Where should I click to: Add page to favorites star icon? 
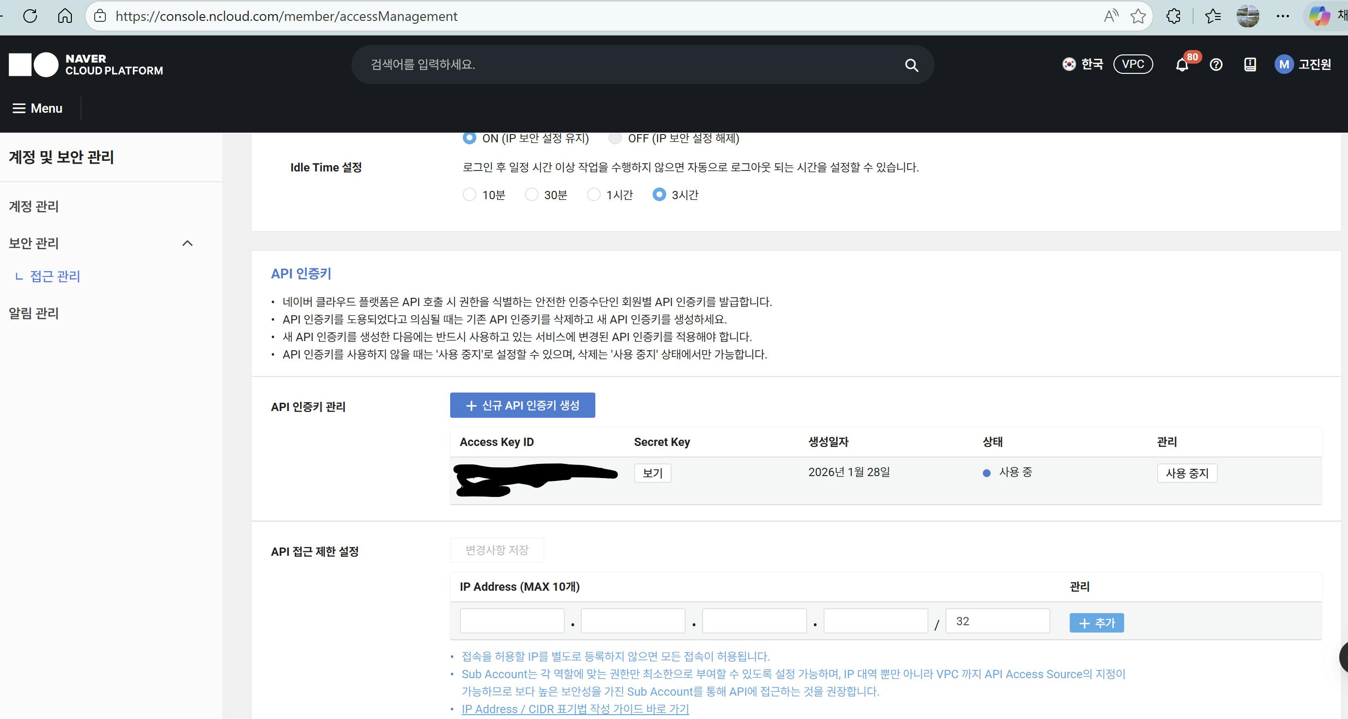(x=1138, y=16)
